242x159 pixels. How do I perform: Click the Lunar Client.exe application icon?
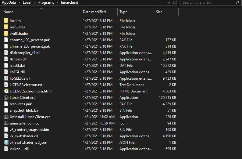click(x=6, y=98)
